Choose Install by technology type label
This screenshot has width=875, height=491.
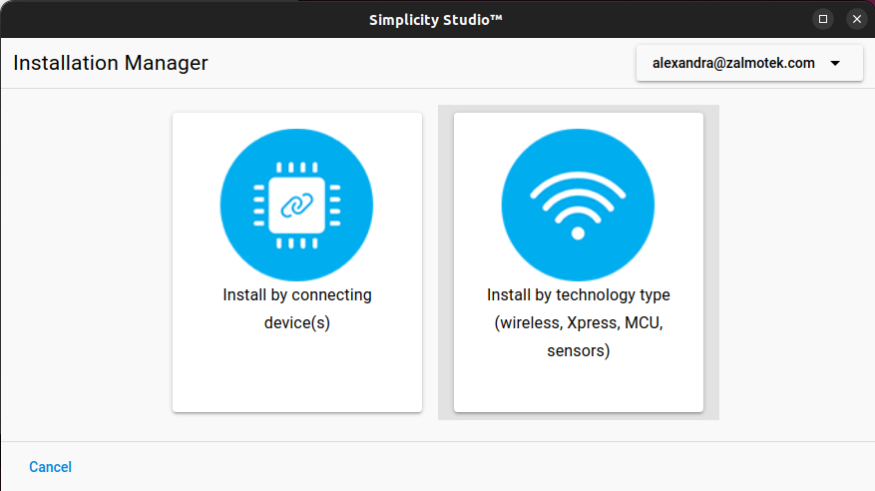[578, 294]
